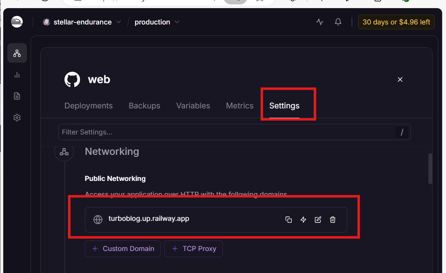Delete the turboblog.up.railway.app domain

pyautogui.click(x=333, y=220)
